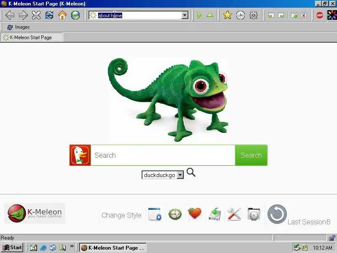Open history via green clock page icon
337x253 pixels.
pos(175,214)
